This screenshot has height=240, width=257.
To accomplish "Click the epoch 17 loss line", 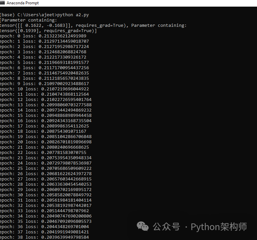I will pos(44,126).
